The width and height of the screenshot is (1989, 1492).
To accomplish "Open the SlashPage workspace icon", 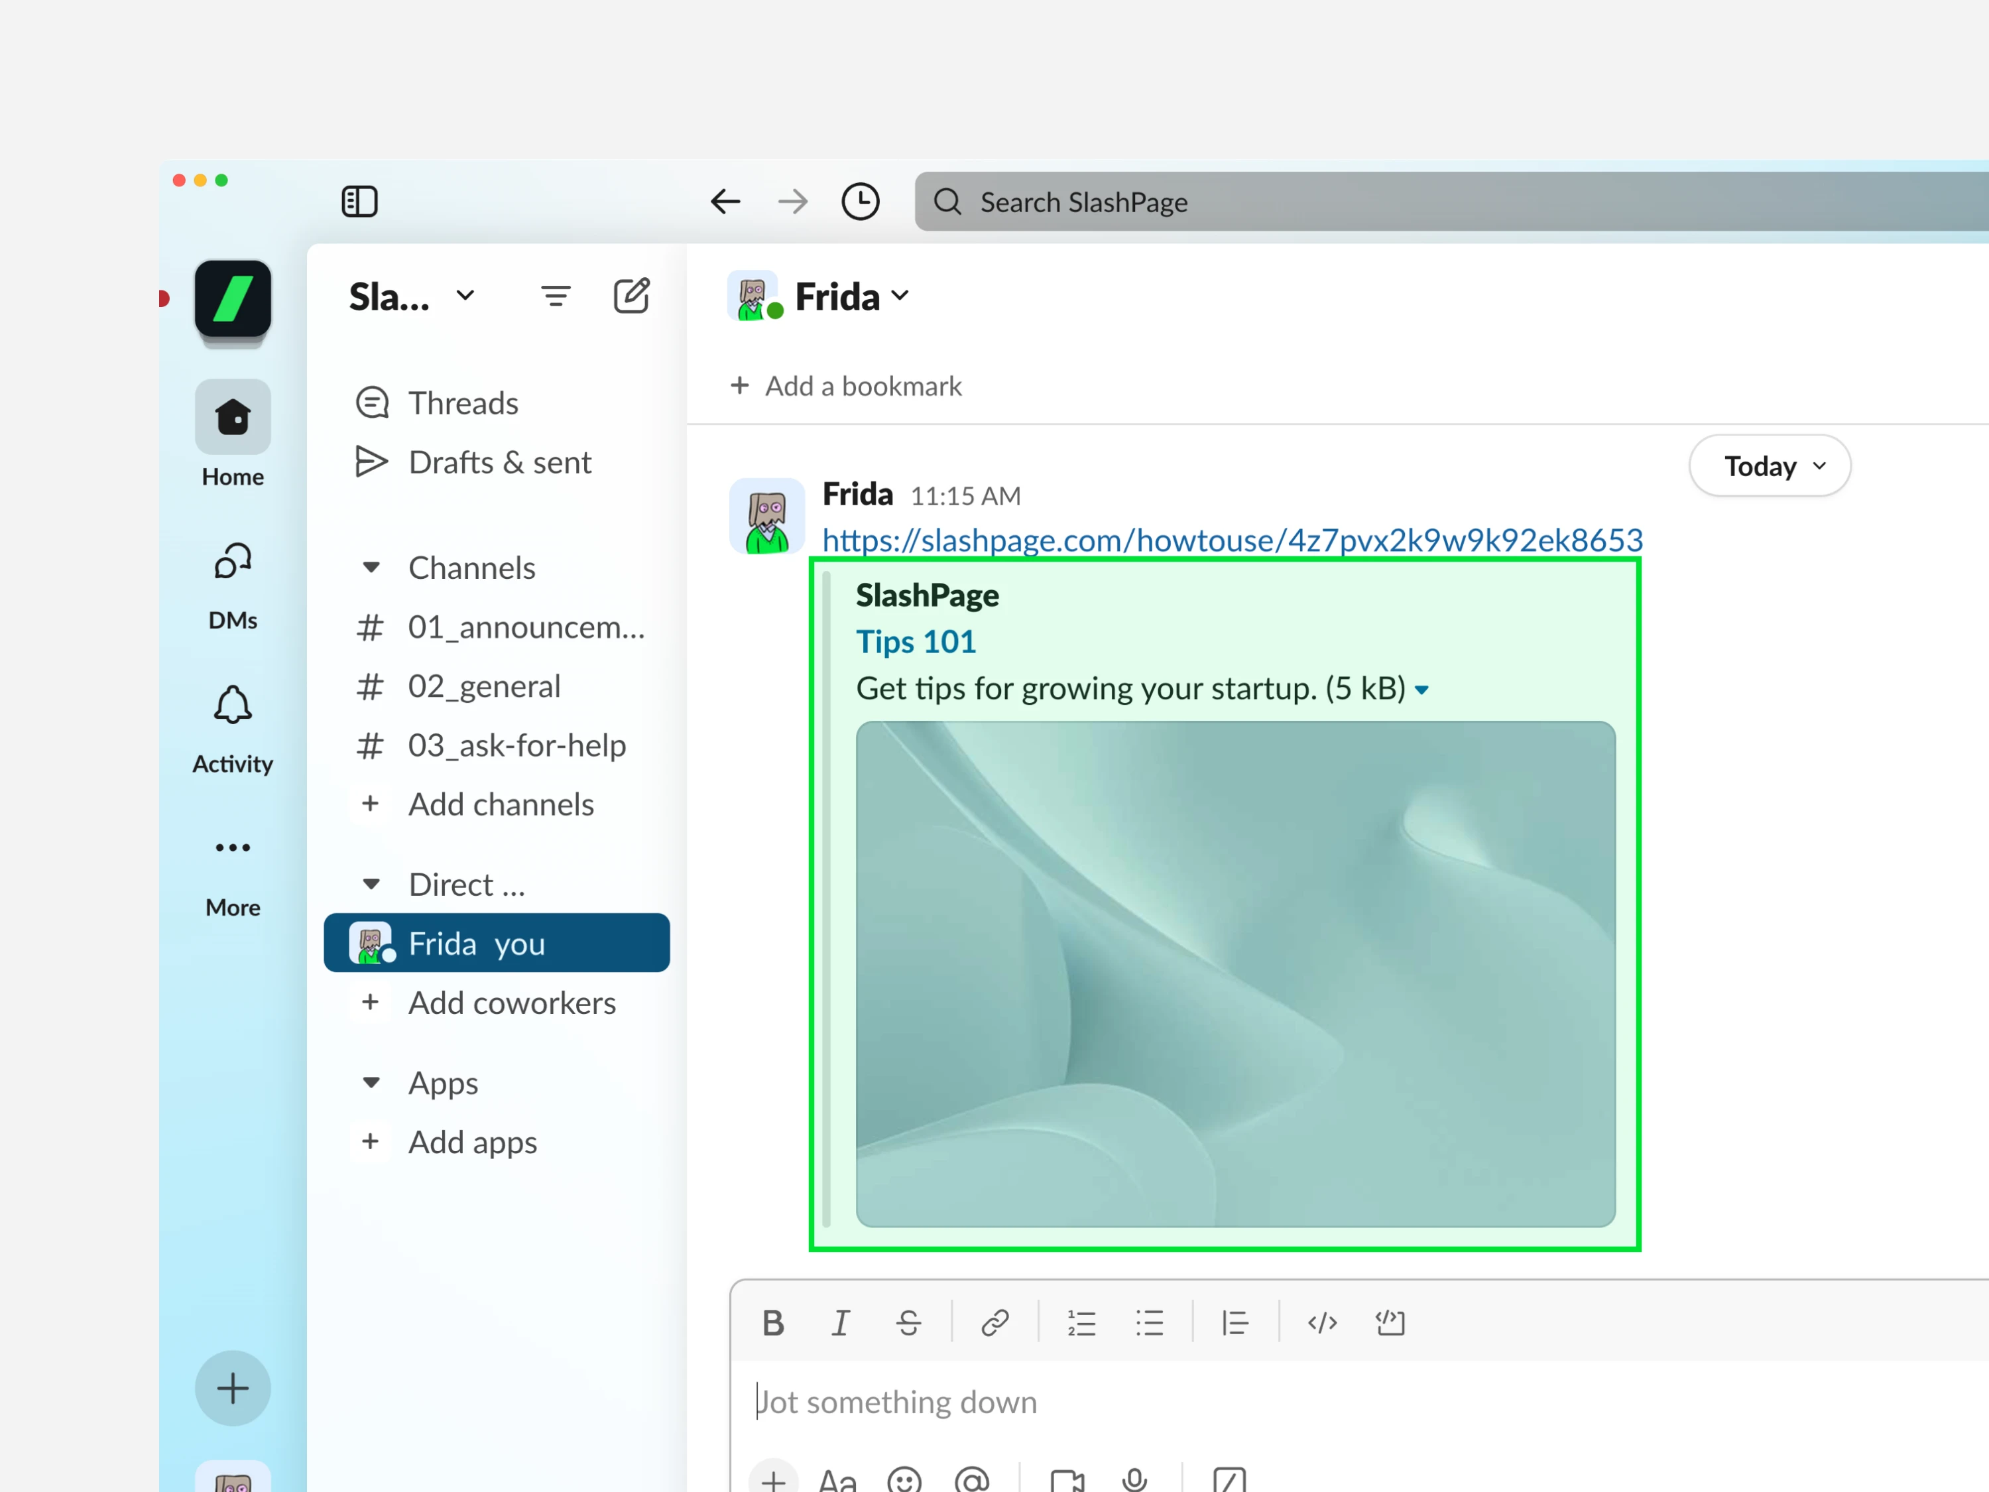I will pyautogui.click(x=233, y=298).
